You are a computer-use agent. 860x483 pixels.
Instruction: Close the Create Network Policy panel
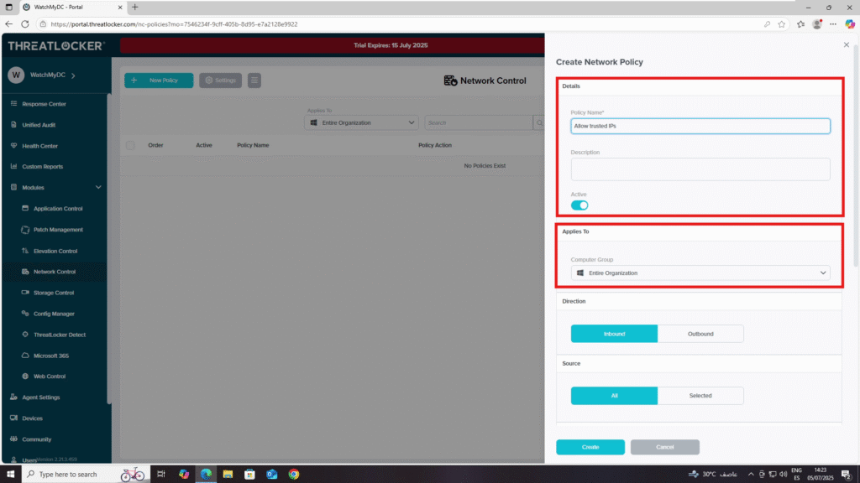(847, 45)
